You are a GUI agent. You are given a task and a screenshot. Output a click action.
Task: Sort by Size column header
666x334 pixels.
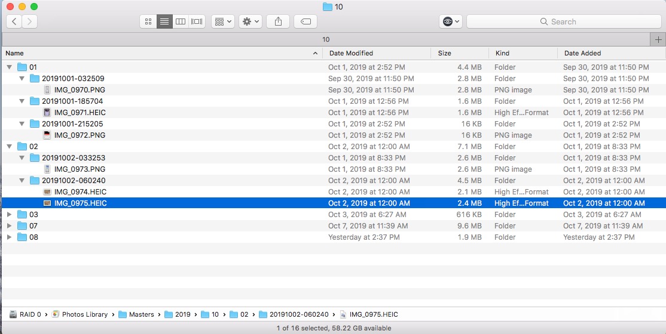460,53
